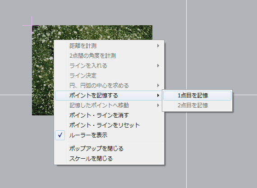The width and height of the screenshot is (257, 188).
Task: Choose 2点間の角度を計測 menu item
Action: click(109, 56)
